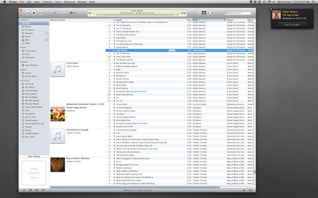This screenshot has width=318, height=198.
Task: Uncheck the Rake track checkbox
Action: coord(114,70)
